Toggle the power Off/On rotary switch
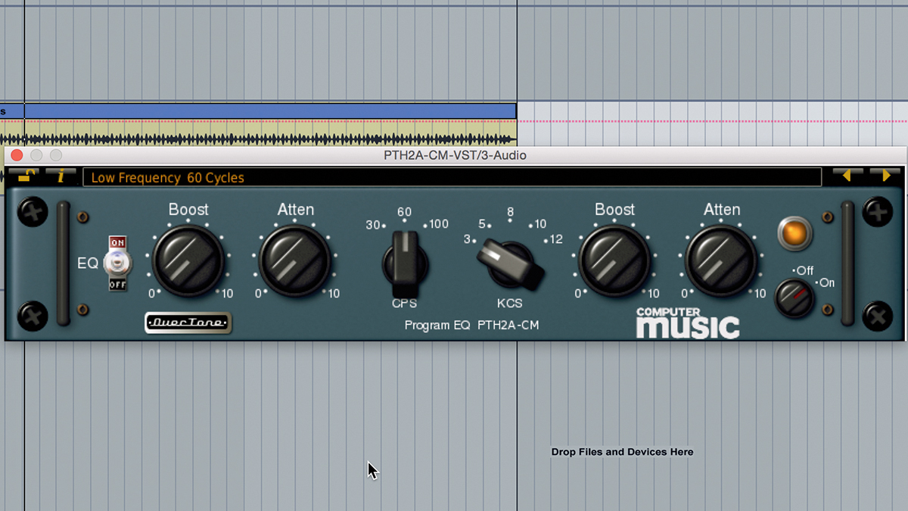 [794, 298]
